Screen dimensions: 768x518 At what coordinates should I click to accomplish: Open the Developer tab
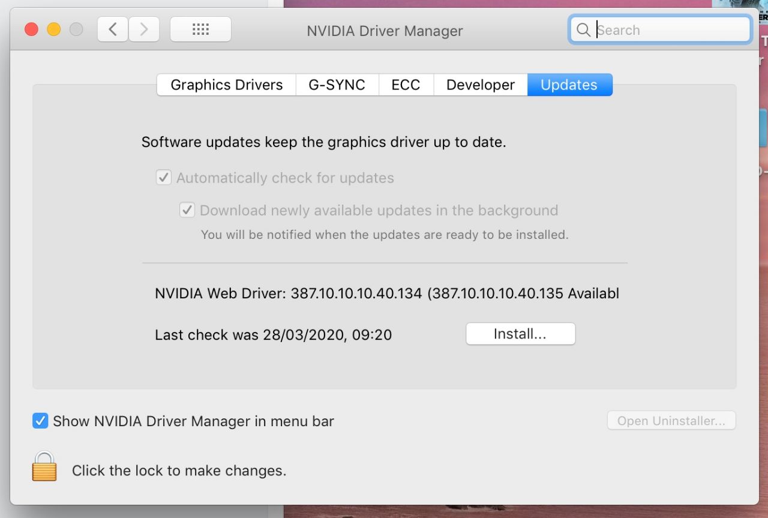coord(481,85)
